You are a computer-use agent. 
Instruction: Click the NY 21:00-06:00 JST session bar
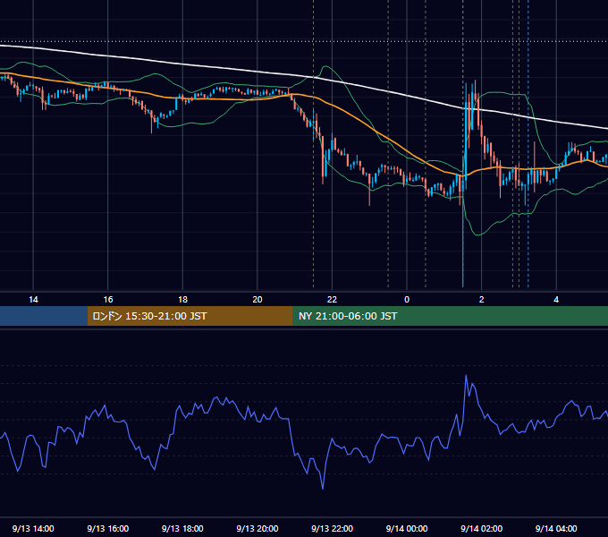pyautogui.click(x=450, y=316)
